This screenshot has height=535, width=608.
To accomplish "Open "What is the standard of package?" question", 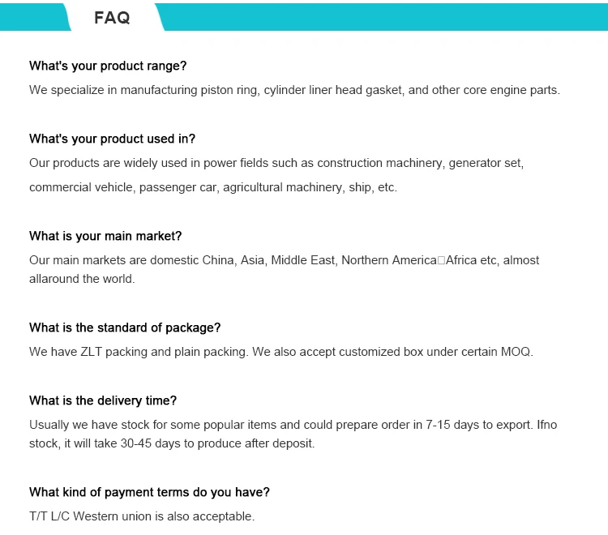I will click(x=125, y=327).
